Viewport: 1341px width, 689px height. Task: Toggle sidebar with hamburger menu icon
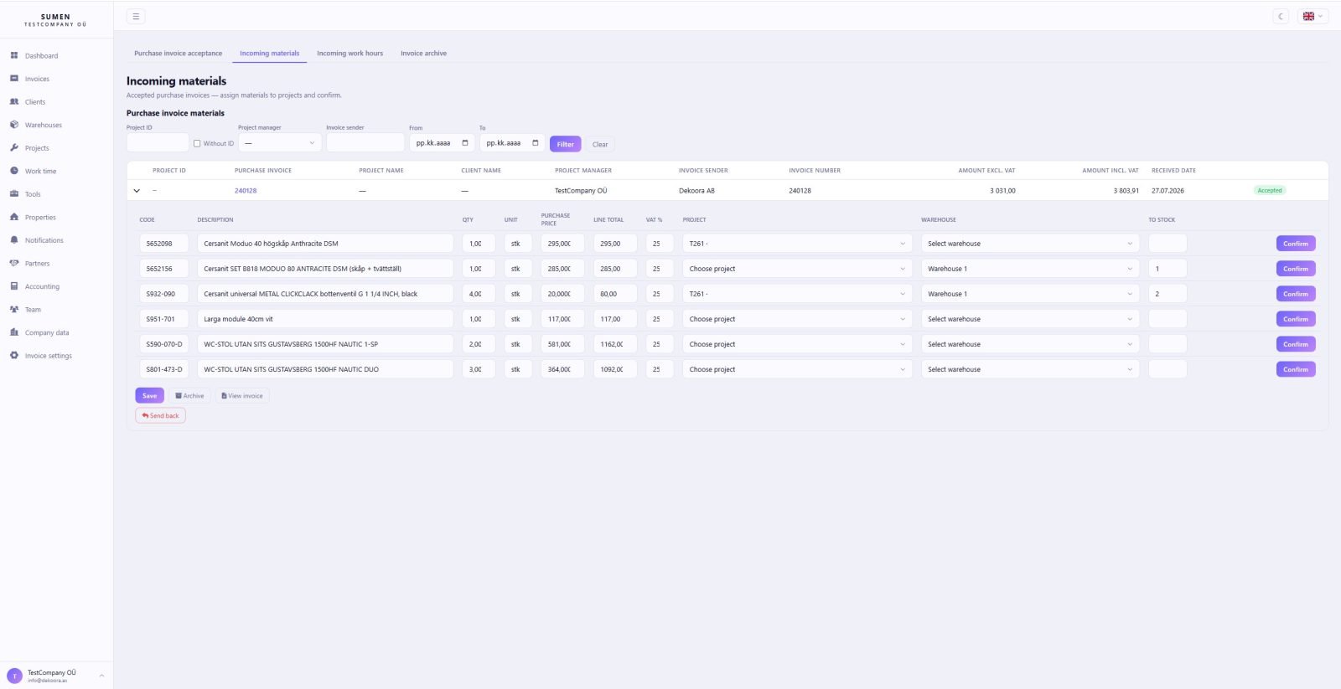point(136,16)
